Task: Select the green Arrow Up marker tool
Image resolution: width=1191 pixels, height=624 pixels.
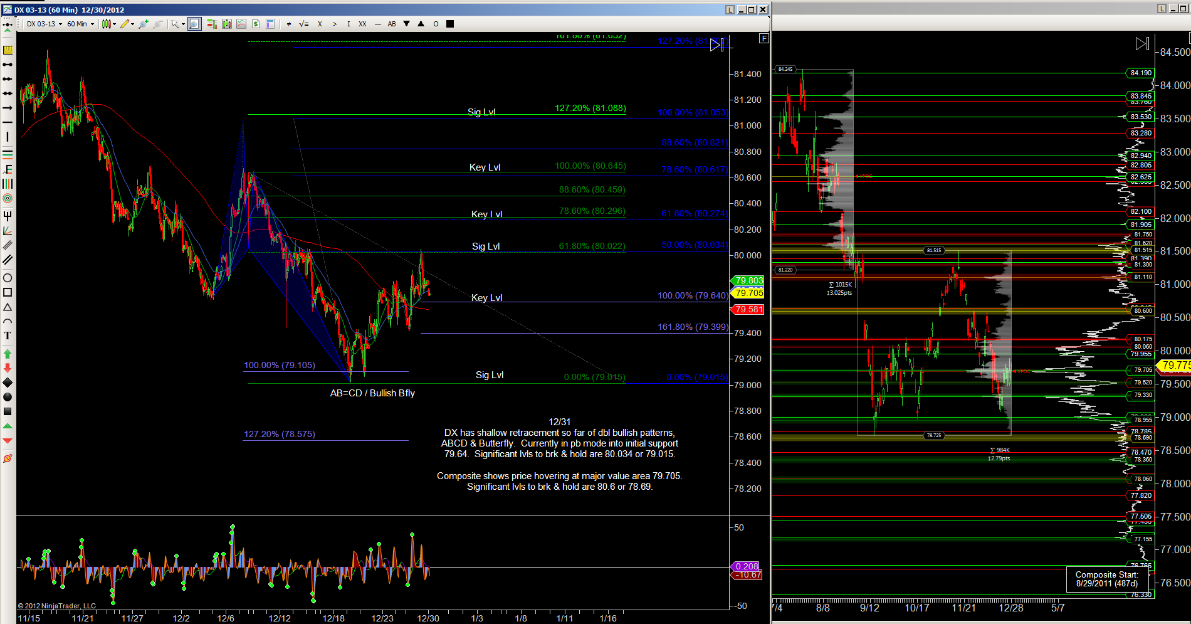Action: (8, 354)
